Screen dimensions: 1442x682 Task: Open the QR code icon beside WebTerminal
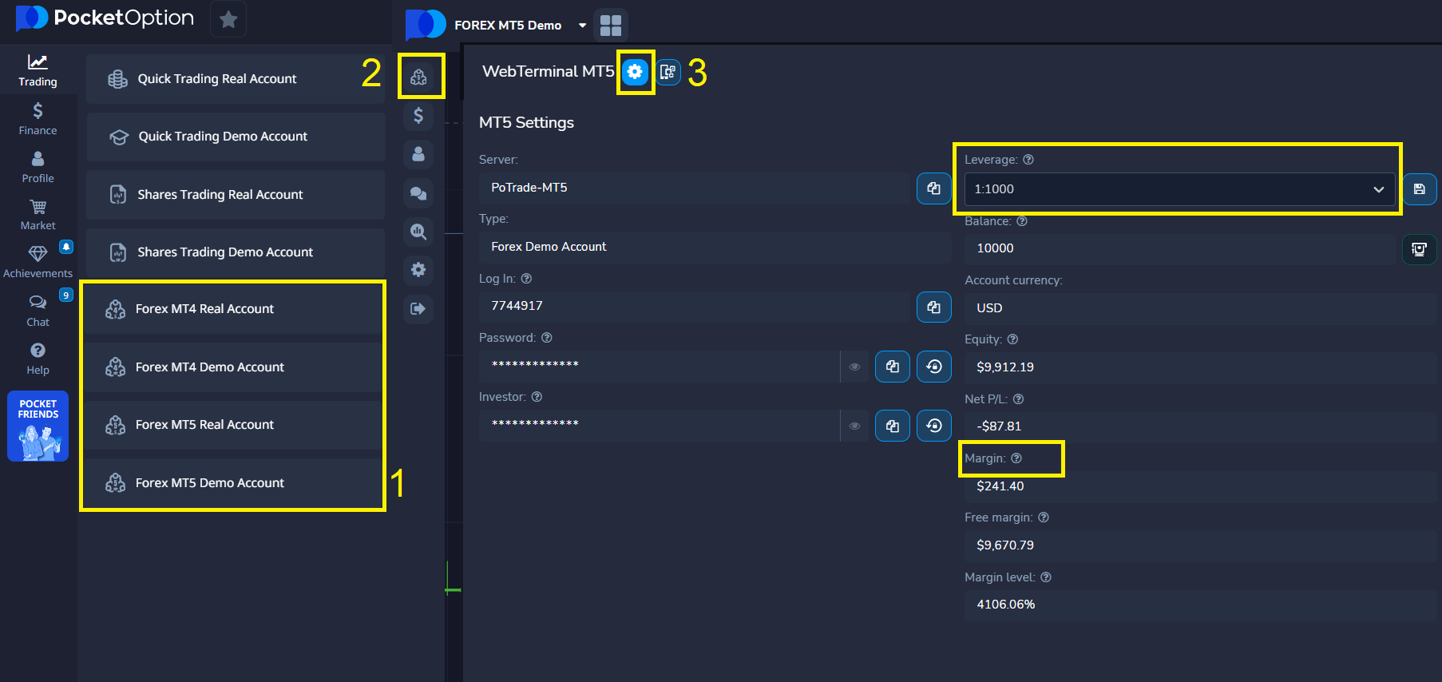(668, 72)
